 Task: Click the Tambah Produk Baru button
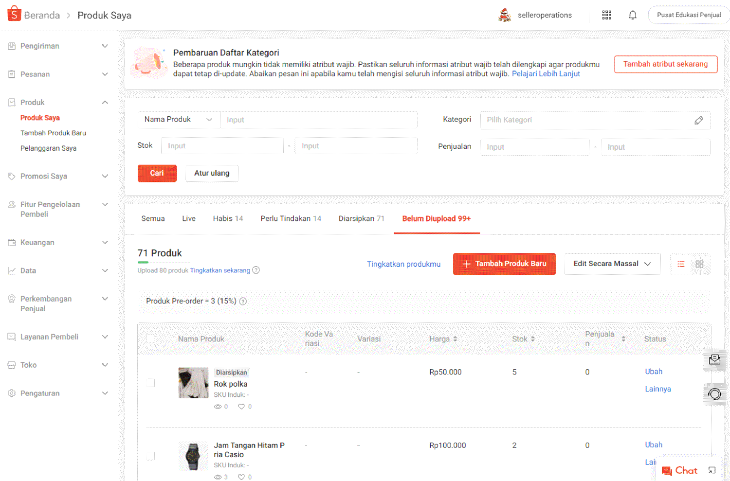pyautogui.click(x=504, y=264)
